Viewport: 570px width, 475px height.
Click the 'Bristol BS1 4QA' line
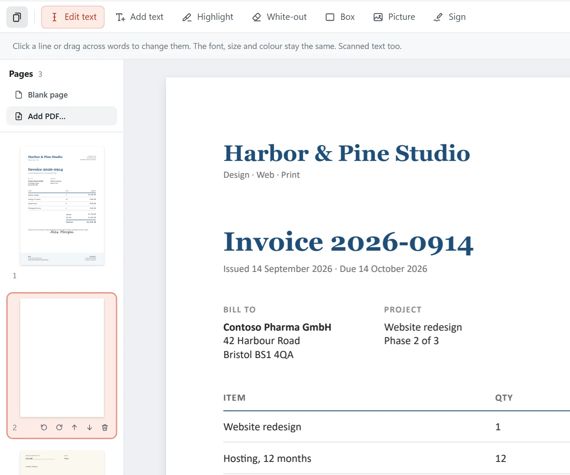tap(258, 355)
